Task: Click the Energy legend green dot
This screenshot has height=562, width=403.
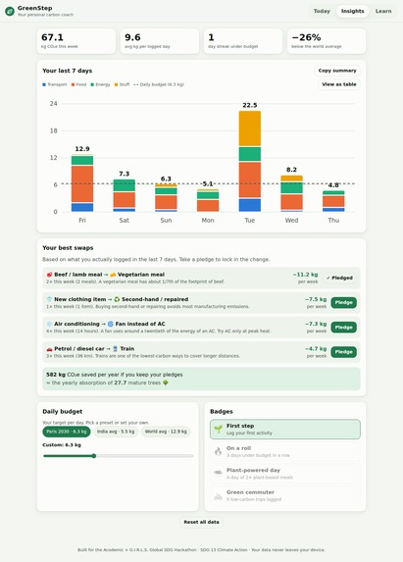Action: click(x=92, y=84)
